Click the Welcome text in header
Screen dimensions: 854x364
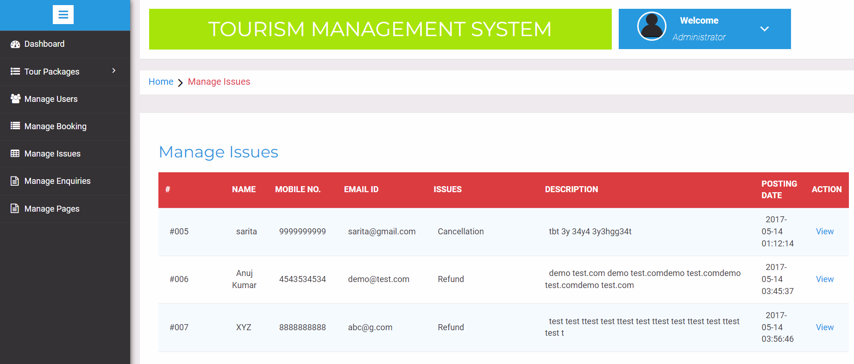pyautogui.click(x=699, y=20)
